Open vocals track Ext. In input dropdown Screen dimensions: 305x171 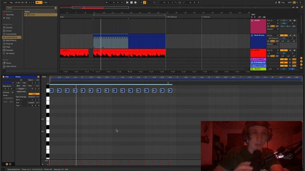[273, 20]
